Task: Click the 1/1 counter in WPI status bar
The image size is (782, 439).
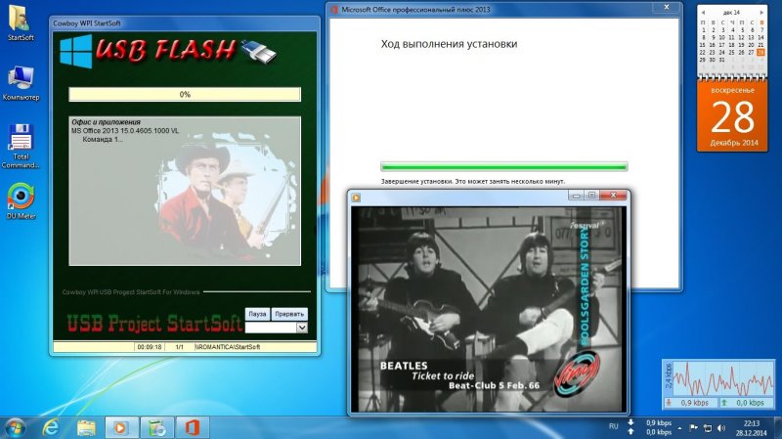Action: pyautogui.click(x=179, y=347)
